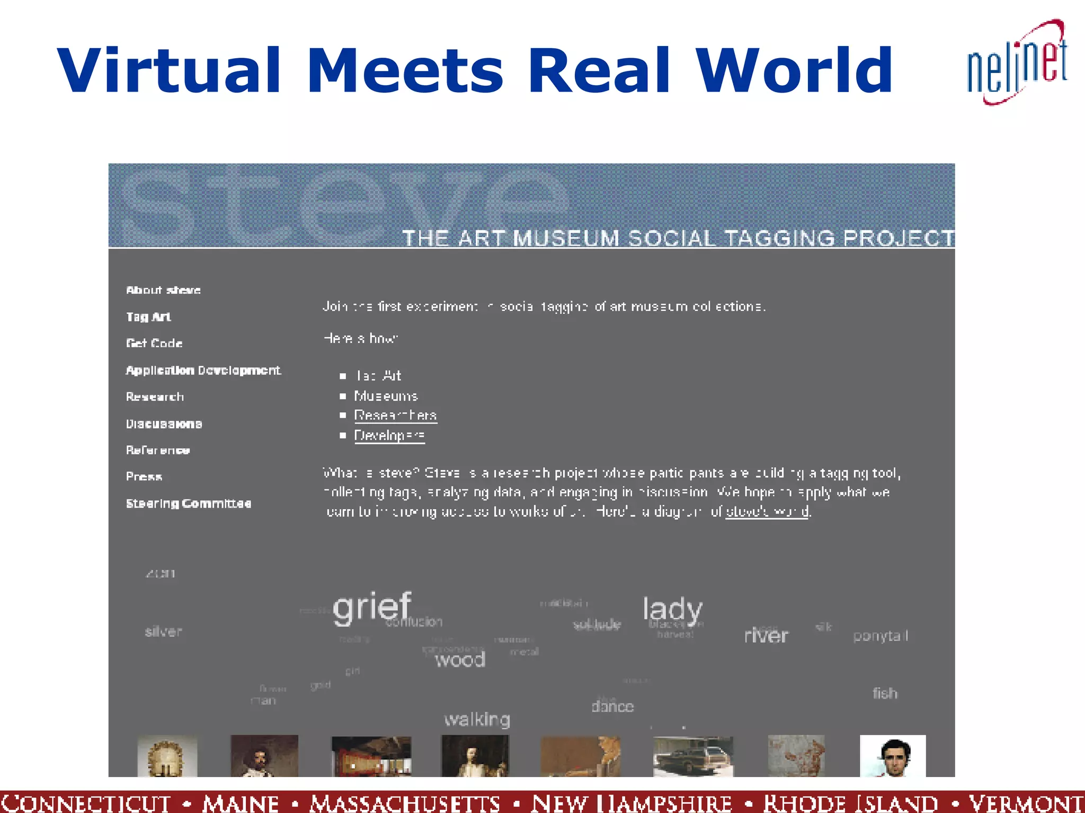Click the 'river' tag word
Viewport: 1085px width, 813px height.
coord(766,635)
